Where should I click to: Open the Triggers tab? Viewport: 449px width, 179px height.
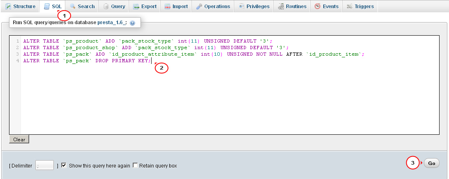[x=360, y=6]
